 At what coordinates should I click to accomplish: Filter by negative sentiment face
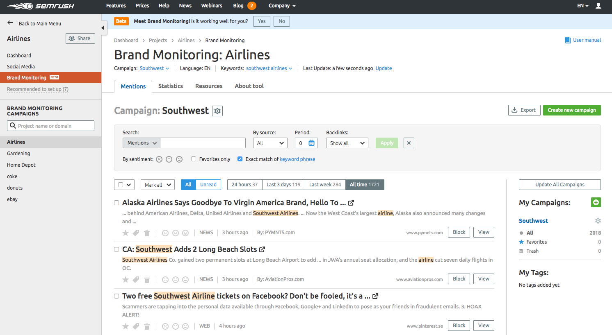159,159
